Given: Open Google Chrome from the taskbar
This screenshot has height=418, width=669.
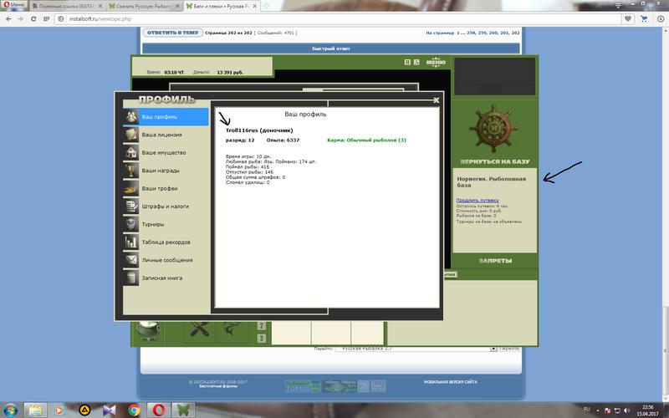Looking at the screenshot, I should coord(134,410).
